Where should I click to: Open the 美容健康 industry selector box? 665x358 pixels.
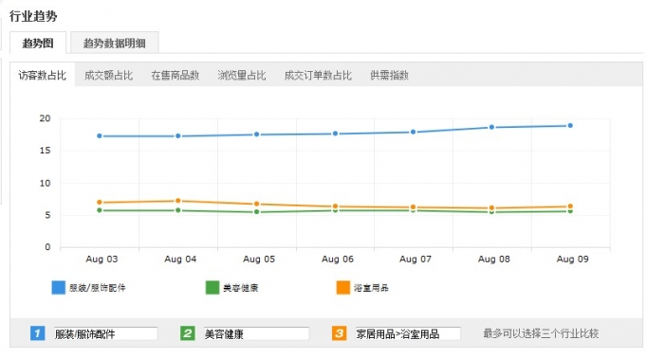pyautogui.click(x=256, y=334)
